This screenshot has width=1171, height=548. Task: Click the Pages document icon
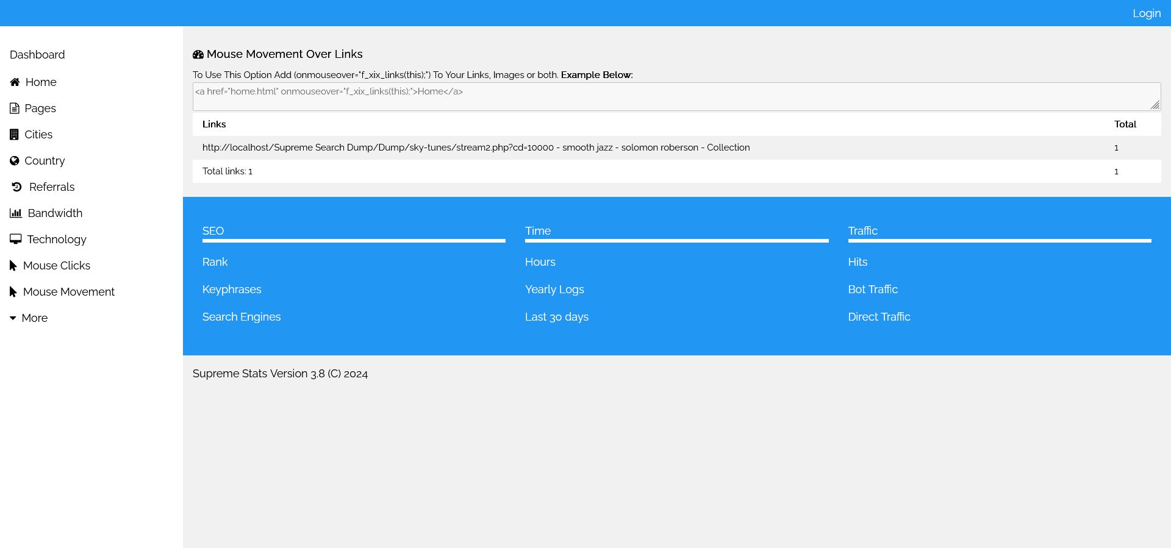point(15,109)
